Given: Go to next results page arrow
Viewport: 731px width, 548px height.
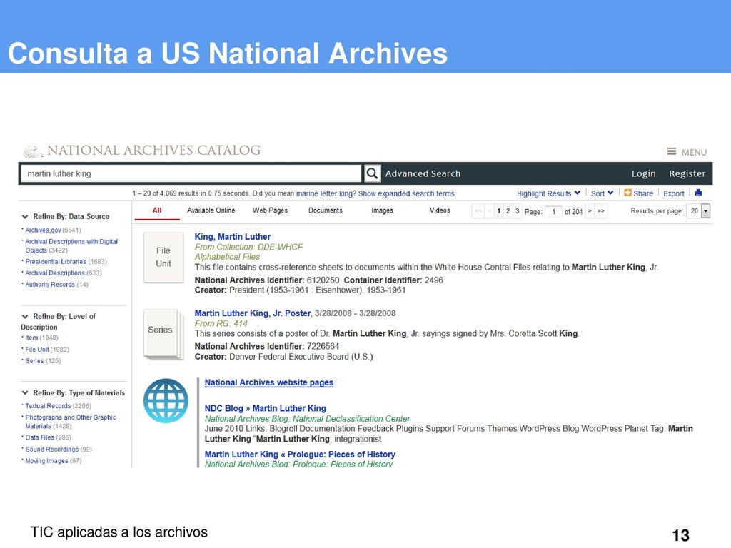Looking at the screenshot, I should click(590, 211).
